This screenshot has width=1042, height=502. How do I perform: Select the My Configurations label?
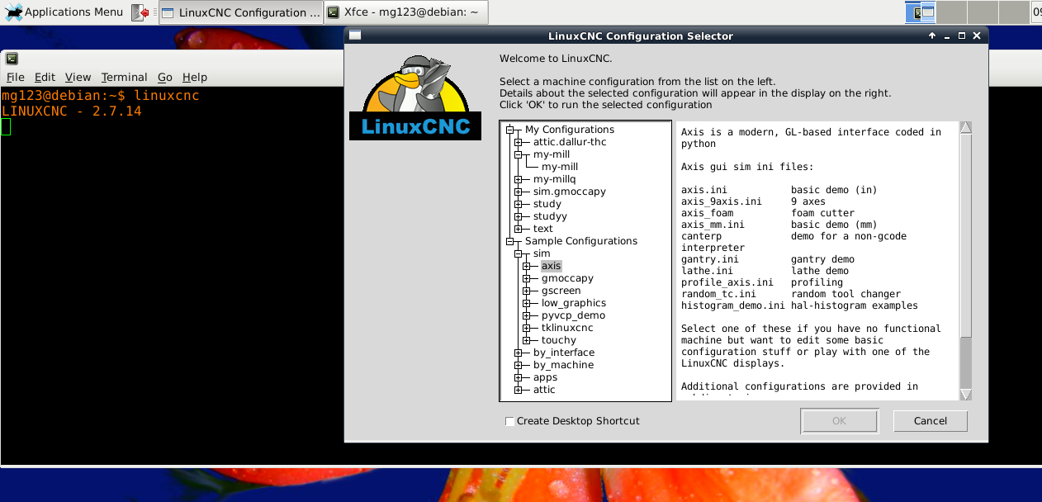click(570, 130)
